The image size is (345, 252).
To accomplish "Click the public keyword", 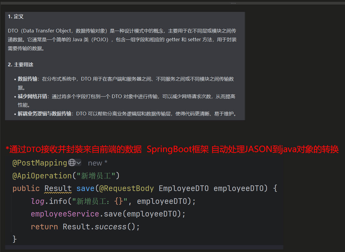I will click(26, 188).
